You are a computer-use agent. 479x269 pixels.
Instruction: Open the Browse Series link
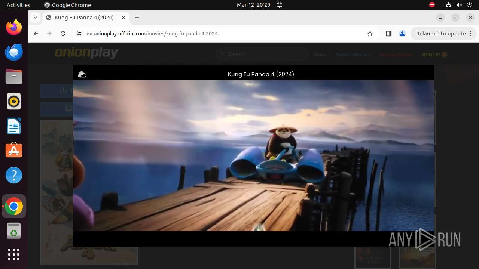396,55
